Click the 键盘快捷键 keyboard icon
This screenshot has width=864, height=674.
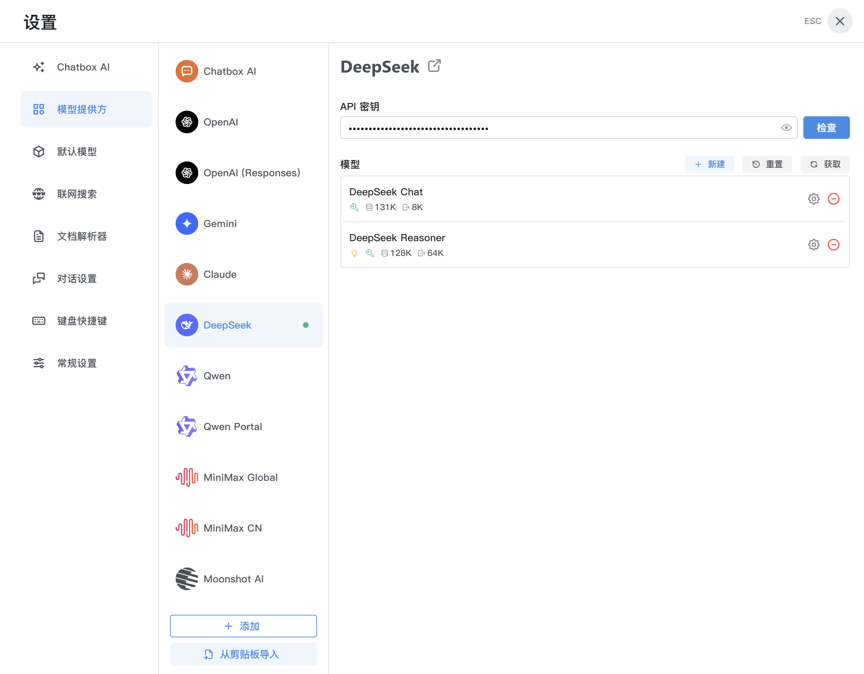click(x=39, y=321)
